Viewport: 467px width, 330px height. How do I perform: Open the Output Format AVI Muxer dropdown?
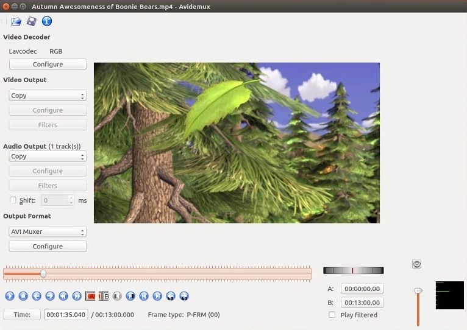click(x=48, y=231)
